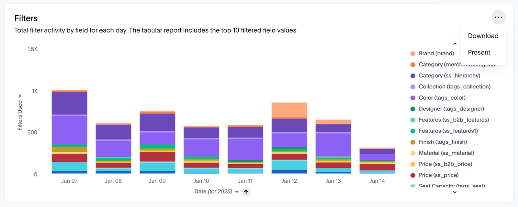The width and height of the screenshot is (518, 207).
Task: Click Price (ss_price) red legend dot
Action: click(413, 175)
